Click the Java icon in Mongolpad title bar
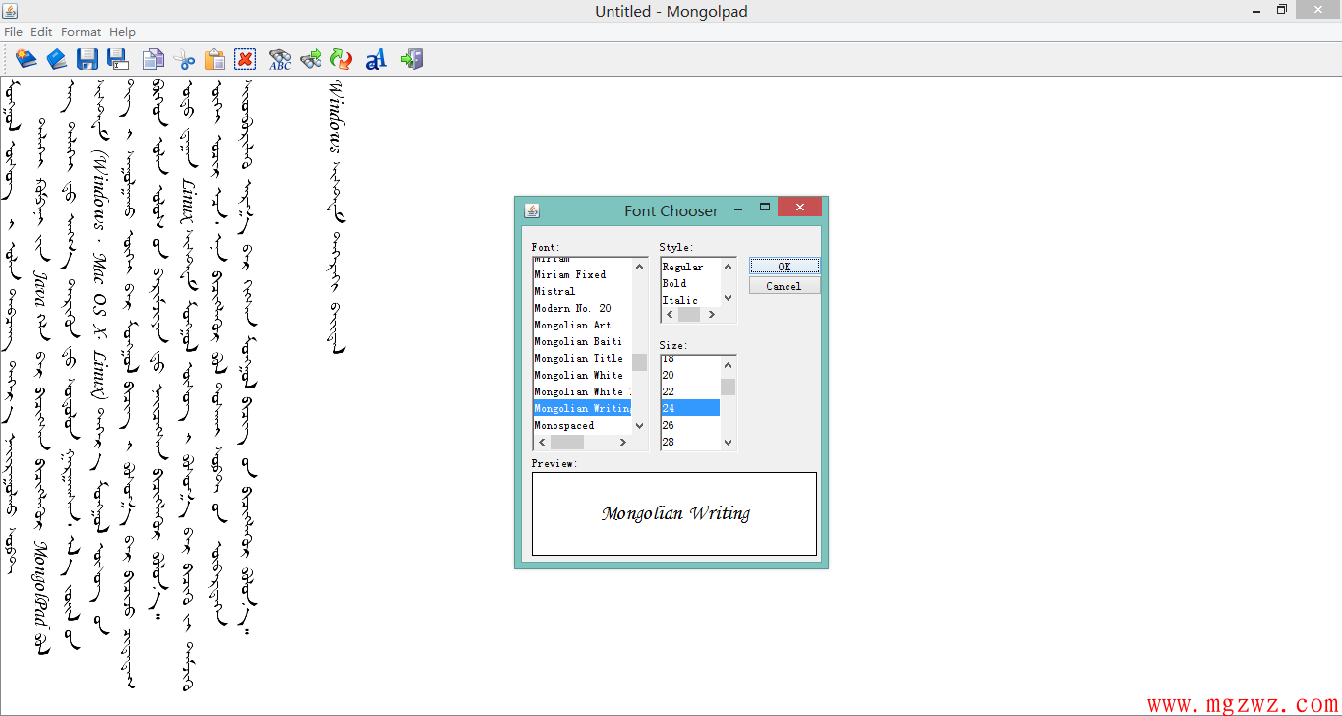 [10, 10]
